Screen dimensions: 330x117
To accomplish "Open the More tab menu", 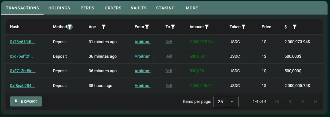I will pos(192,8).
